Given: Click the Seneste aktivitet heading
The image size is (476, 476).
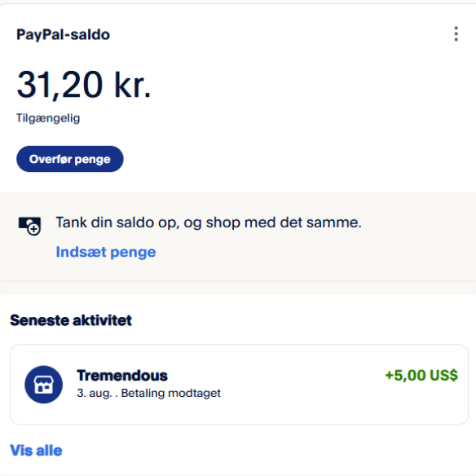Looking at the screenshot, I should pos(71,320).
